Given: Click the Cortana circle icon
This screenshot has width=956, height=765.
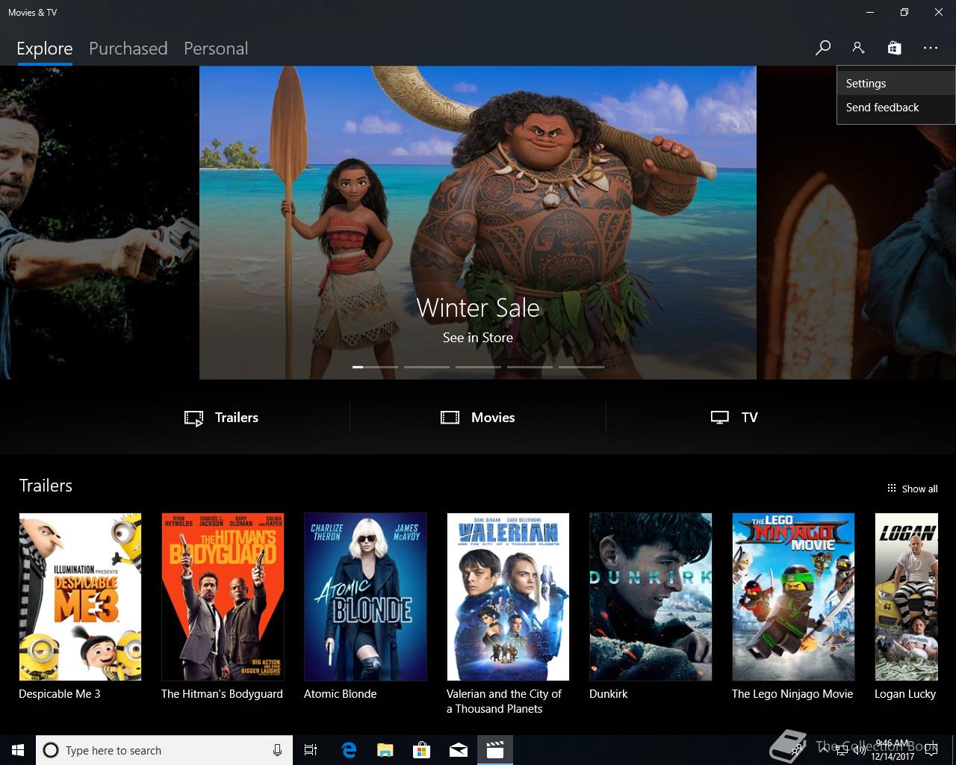Looking at the screenshot, I should tap(51, 750).
